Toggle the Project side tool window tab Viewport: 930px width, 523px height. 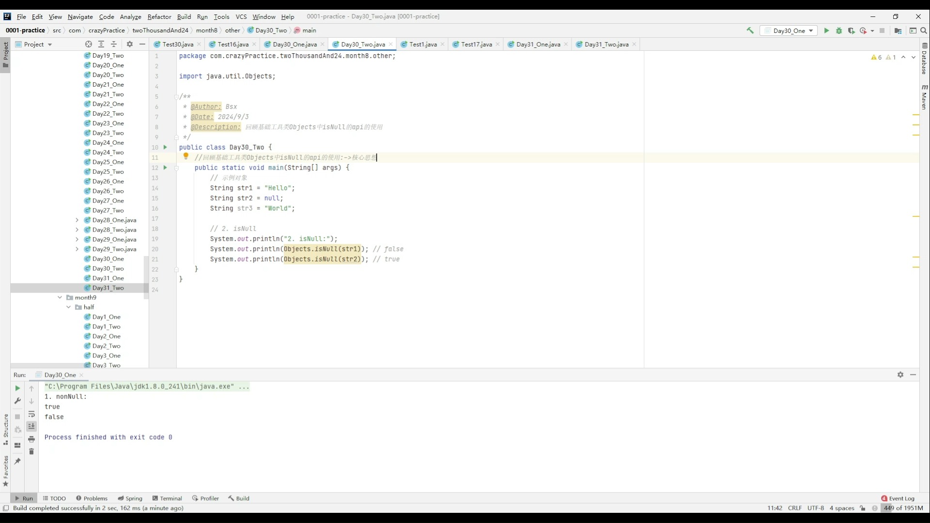[5, 55]
